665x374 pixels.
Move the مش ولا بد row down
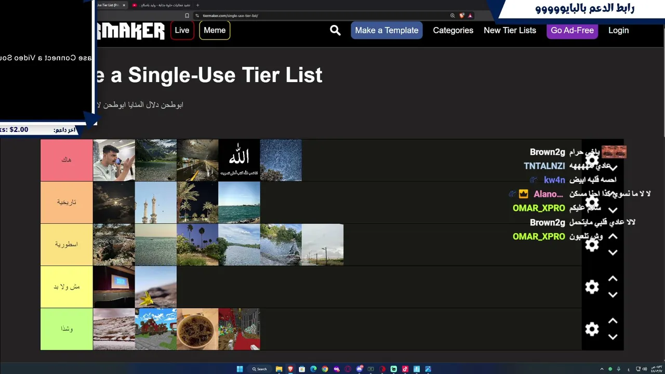[x=613, y=295]
